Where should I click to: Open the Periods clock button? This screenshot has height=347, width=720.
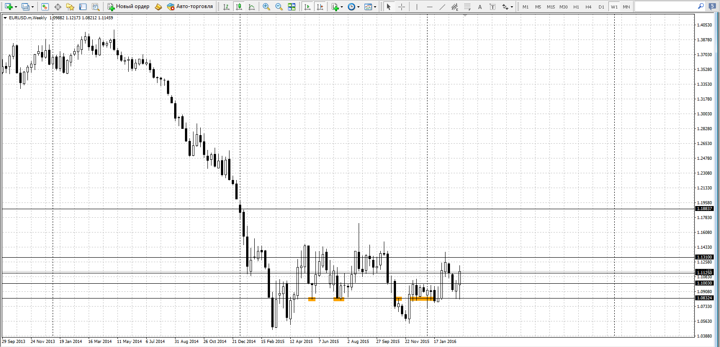click(x=351, y=7)
